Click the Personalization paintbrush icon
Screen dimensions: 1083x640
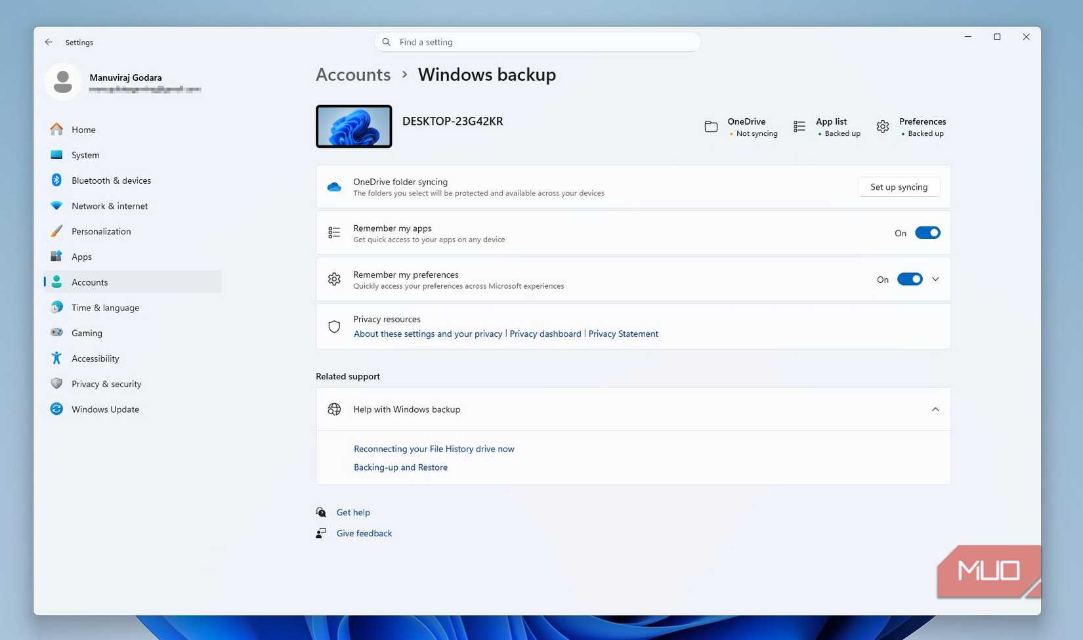[56, 231]
